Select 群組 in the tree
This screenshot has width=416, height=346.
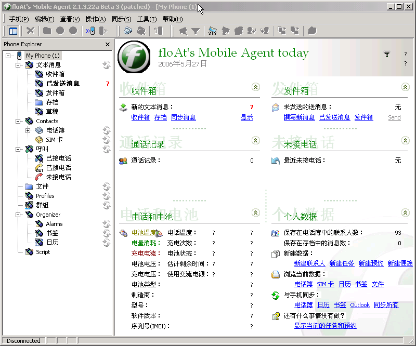tap(42, 205)
